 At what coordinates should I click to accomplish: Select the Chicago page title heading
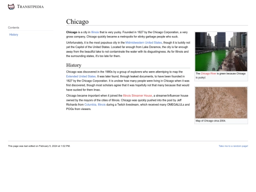click(77, 22)
